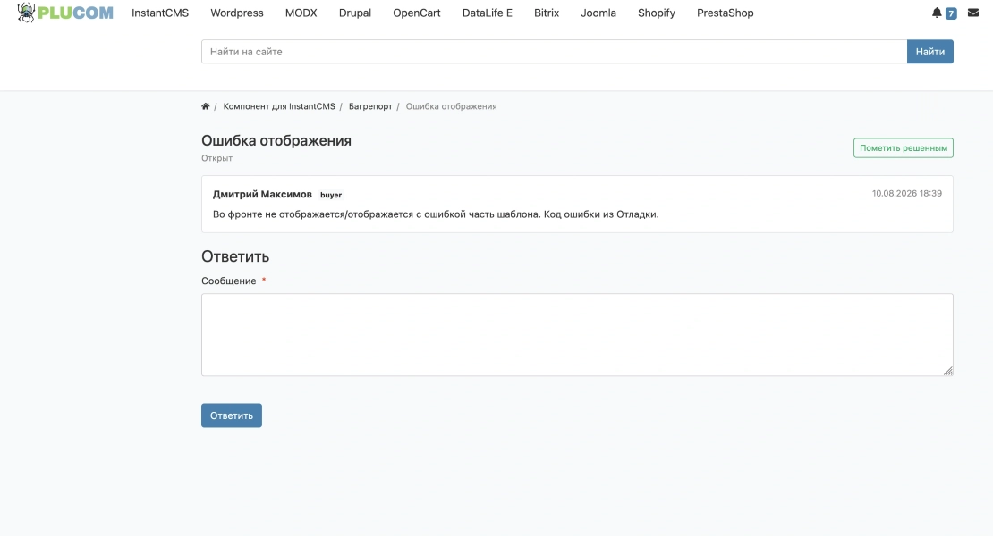Click the bug report message text
Screen dimensions: 993x536
[x=436, y=214]
